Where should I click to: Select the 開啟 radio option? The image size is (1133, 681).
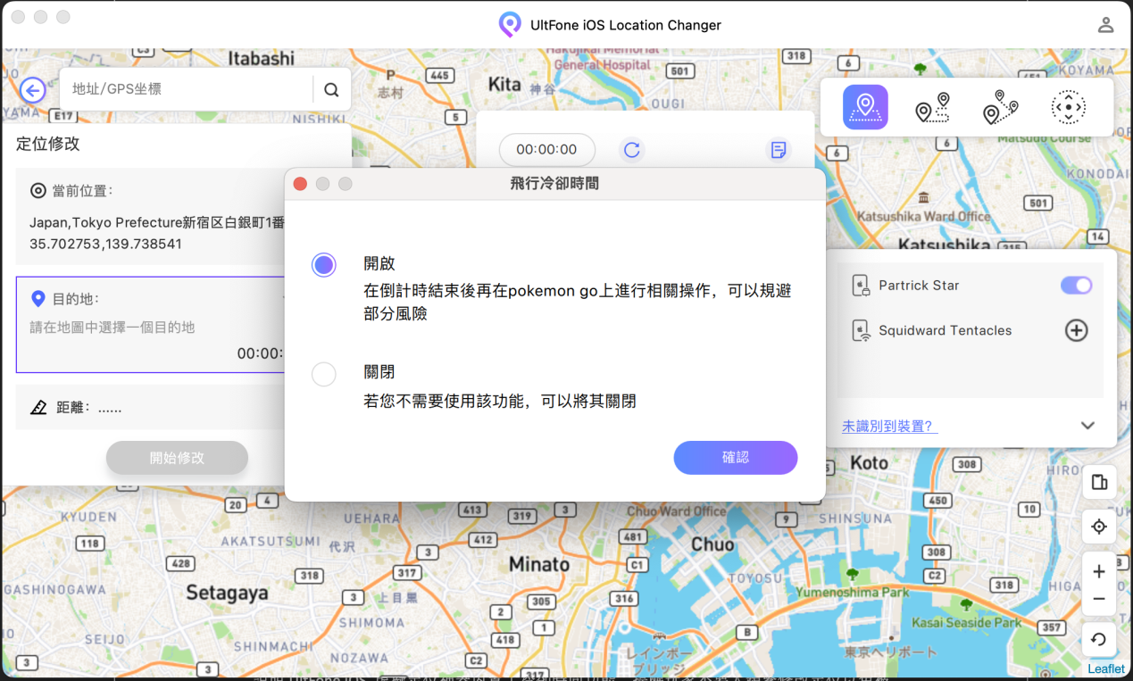click(x=324, y=265)
